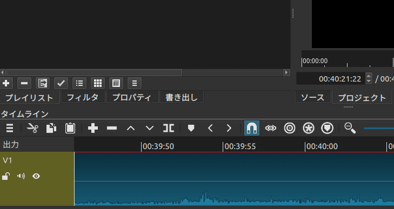Click the playlist horizontal scrollbar thumb
Screen dimensions: 394x209
click(94, 72)
